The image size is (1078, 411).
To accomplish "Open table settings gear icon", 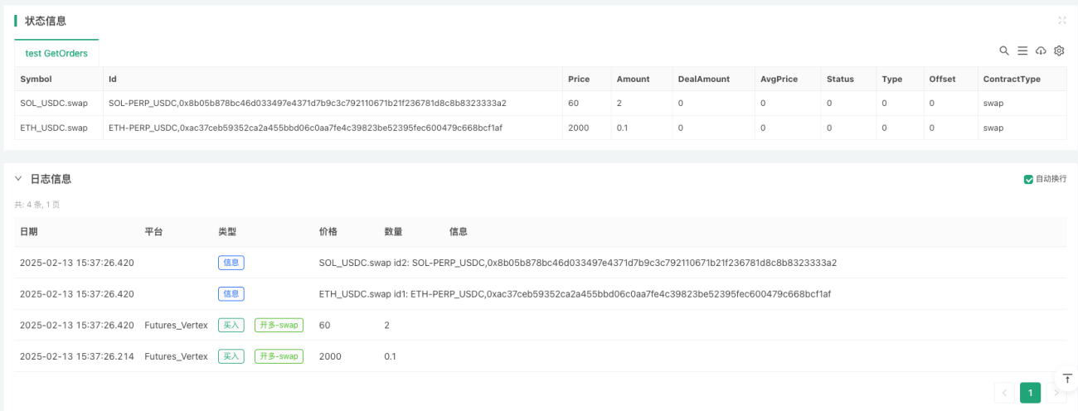I will 1059,51.
